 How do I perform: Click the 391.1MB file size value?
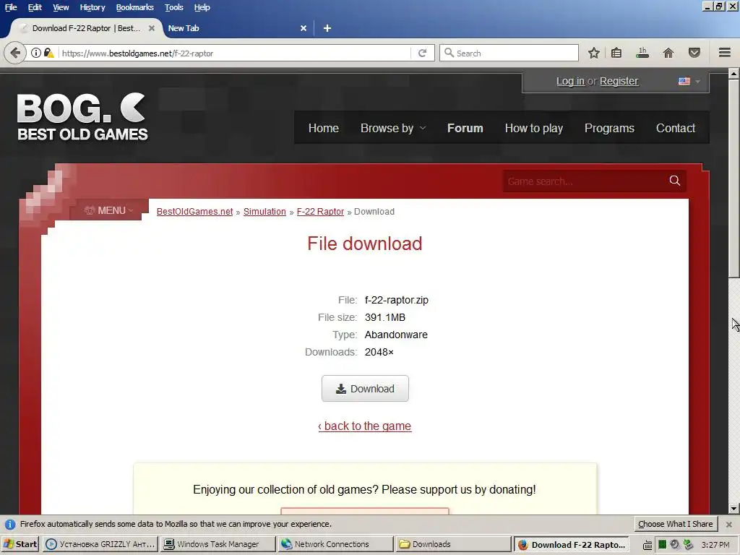pyautogui.click(x=385, y=318)
